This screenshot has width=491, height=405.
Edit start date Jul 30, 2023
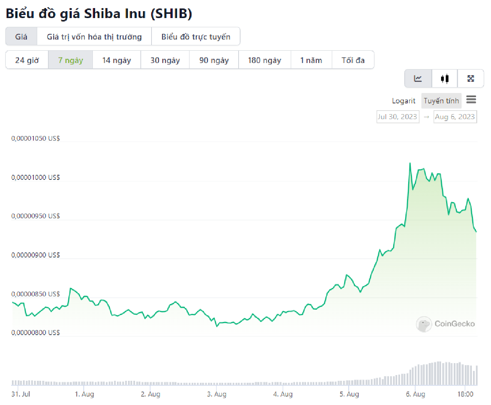(x=398, y=117)
